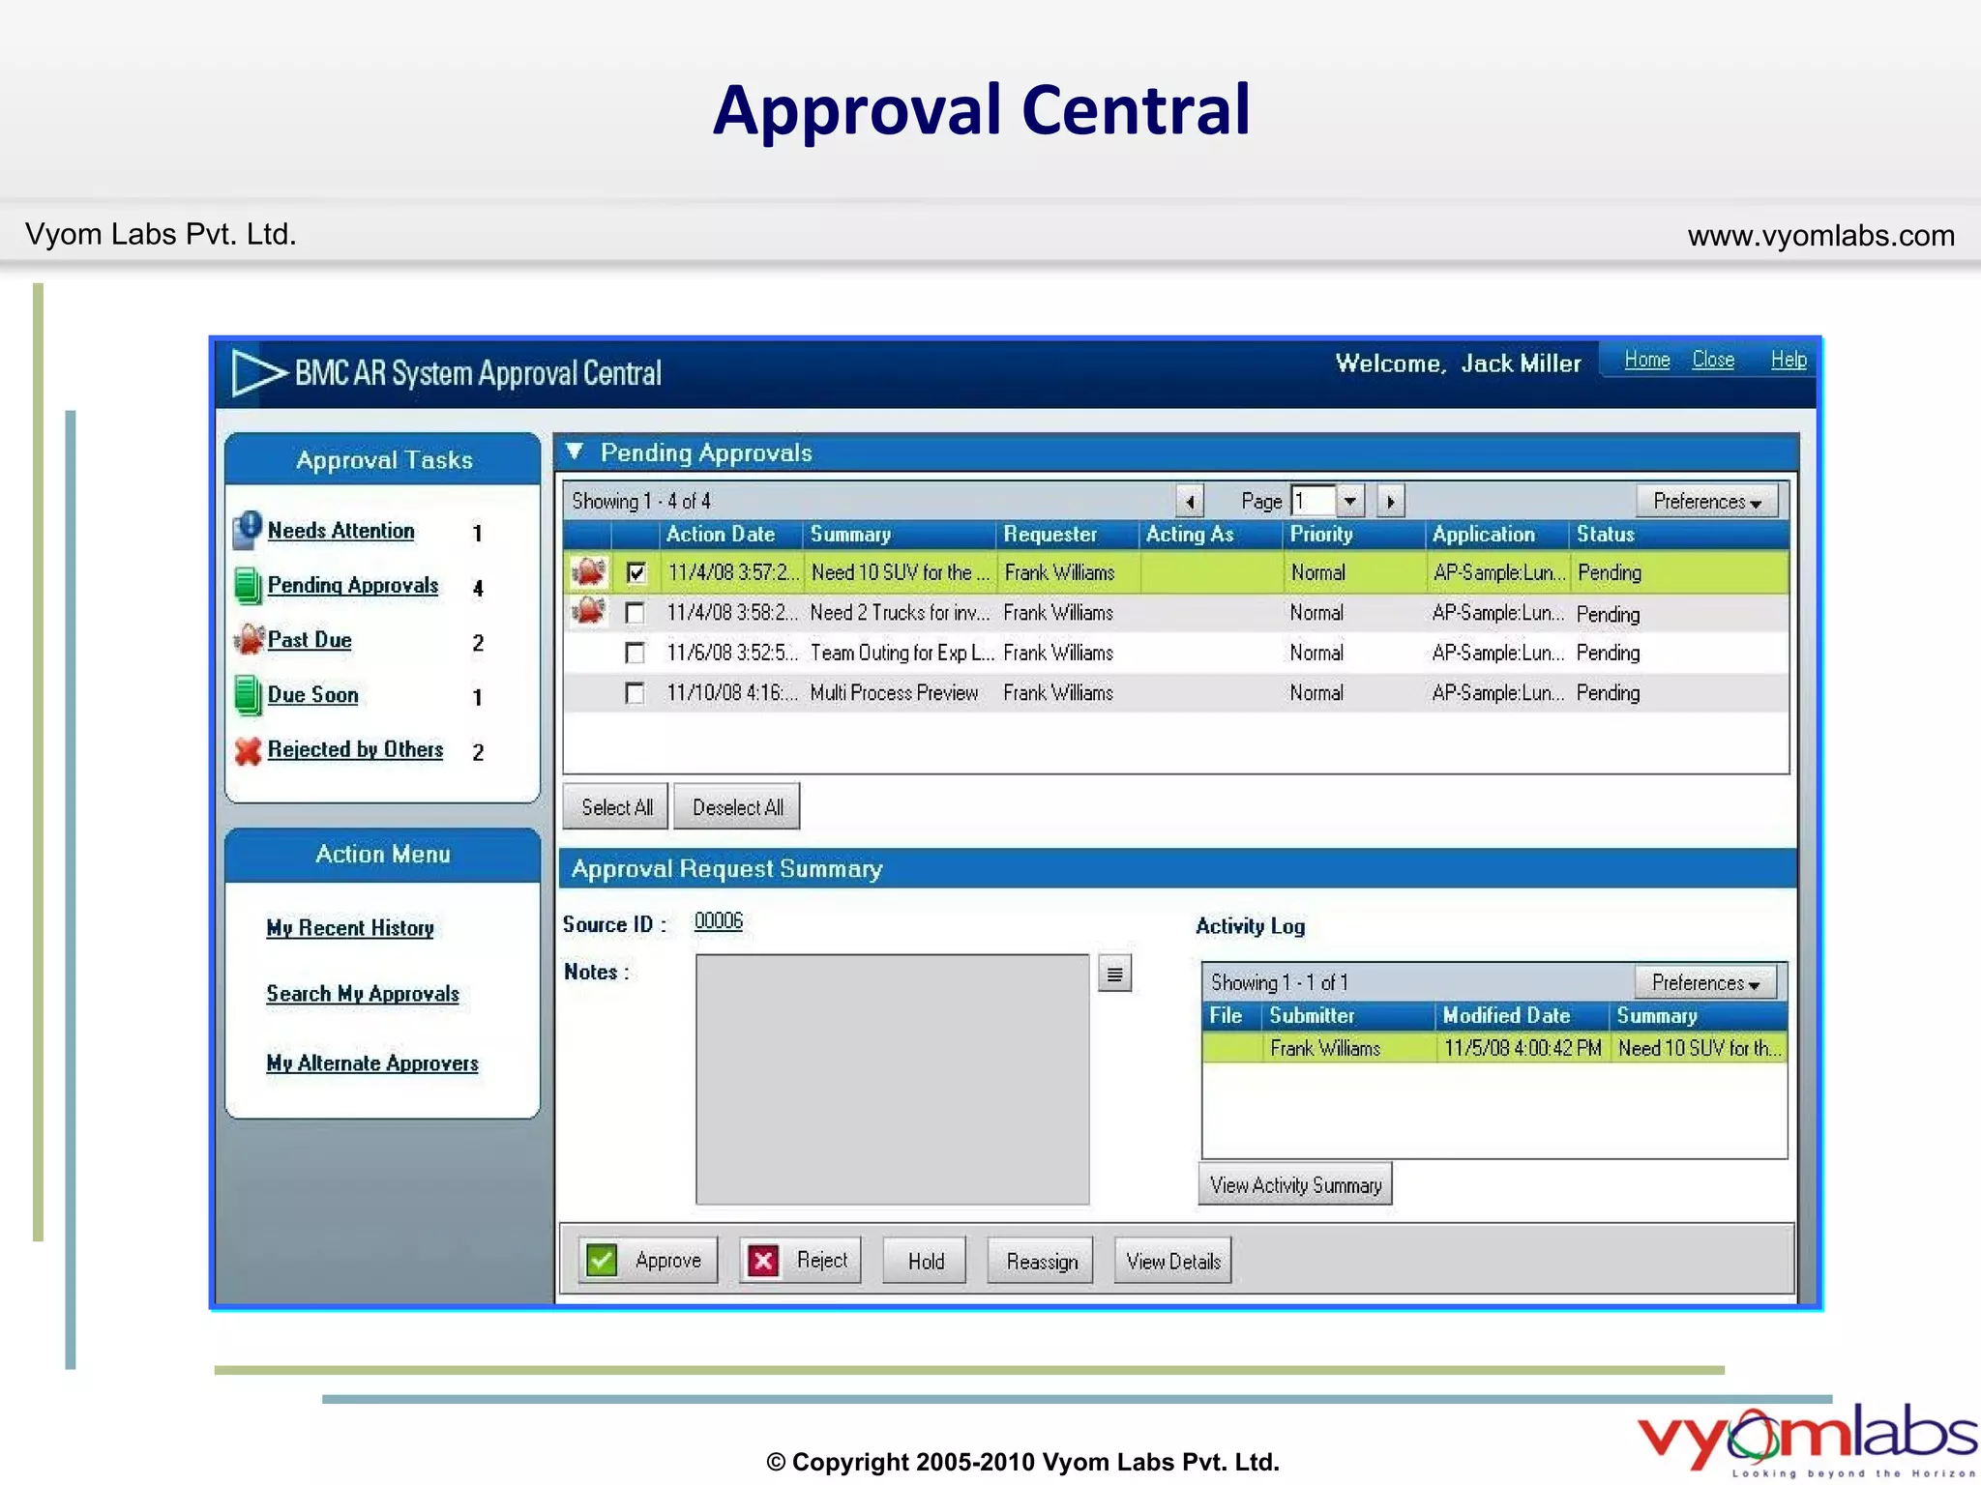Select the Team Outing for Exp row
1981x1485 pixels.
1175,654
